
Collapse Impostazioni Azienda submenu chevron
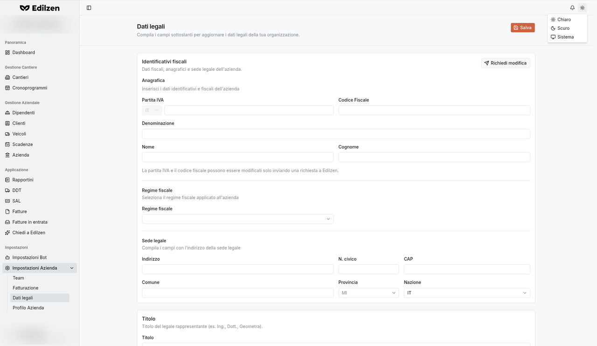pyautogui.click(x=72, y=268)
